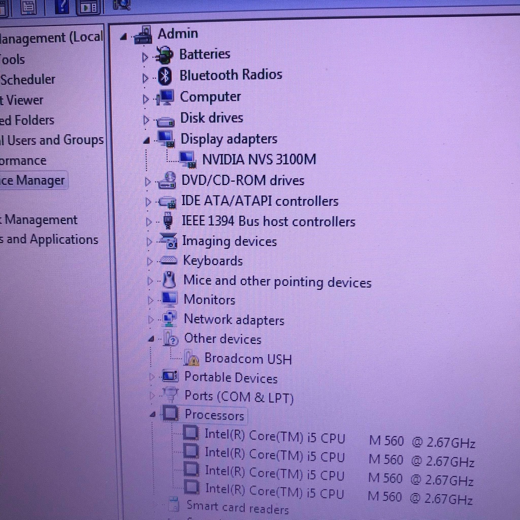Viewport: 520px width, 520px height.
Task: Select first Intel Core i5 CPU entry
Action: (x=274, y=436)
